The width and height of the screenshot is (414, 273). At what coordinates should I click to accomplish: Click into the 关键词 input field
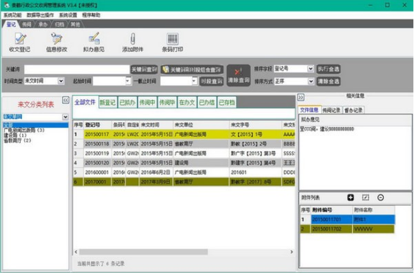coord(77,70)
